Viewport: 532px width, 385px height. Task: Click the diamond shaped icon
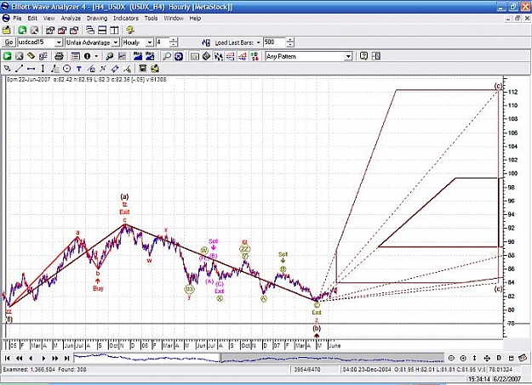206,56
